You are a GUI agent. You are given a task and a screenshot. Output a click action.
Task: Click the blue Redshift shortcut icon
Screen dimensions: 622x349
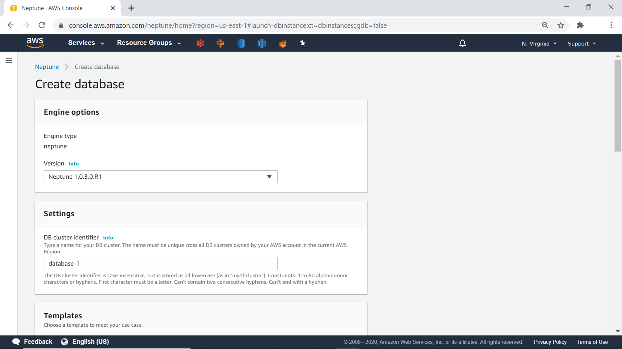pyautogui.click(x=262, y=43)
